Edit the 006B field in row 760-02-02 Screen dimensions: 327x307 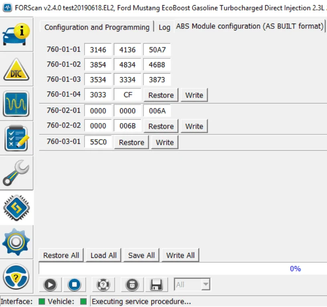pos(127,126)
